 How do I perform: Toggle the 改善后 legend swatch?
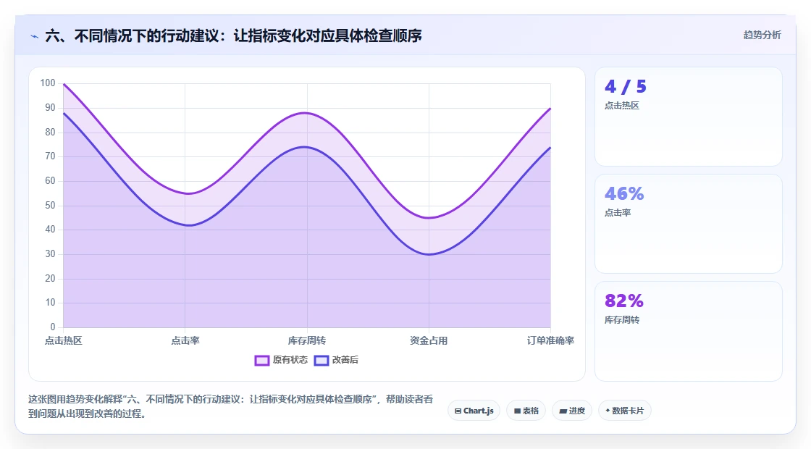[322, 361]
